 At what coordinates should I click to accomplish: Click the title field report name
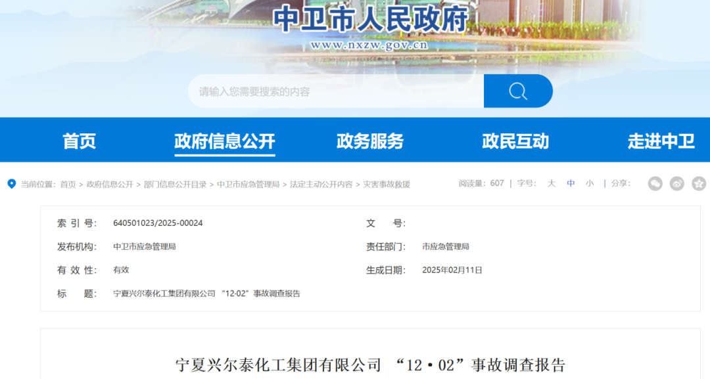click(206, 294)
